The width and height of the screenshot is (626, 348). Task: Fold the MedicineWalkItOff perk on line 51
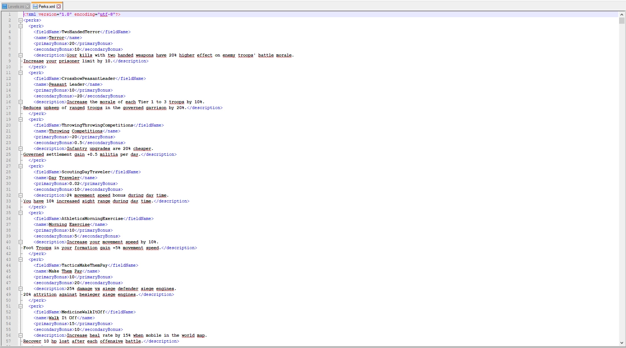click(21, 306)
